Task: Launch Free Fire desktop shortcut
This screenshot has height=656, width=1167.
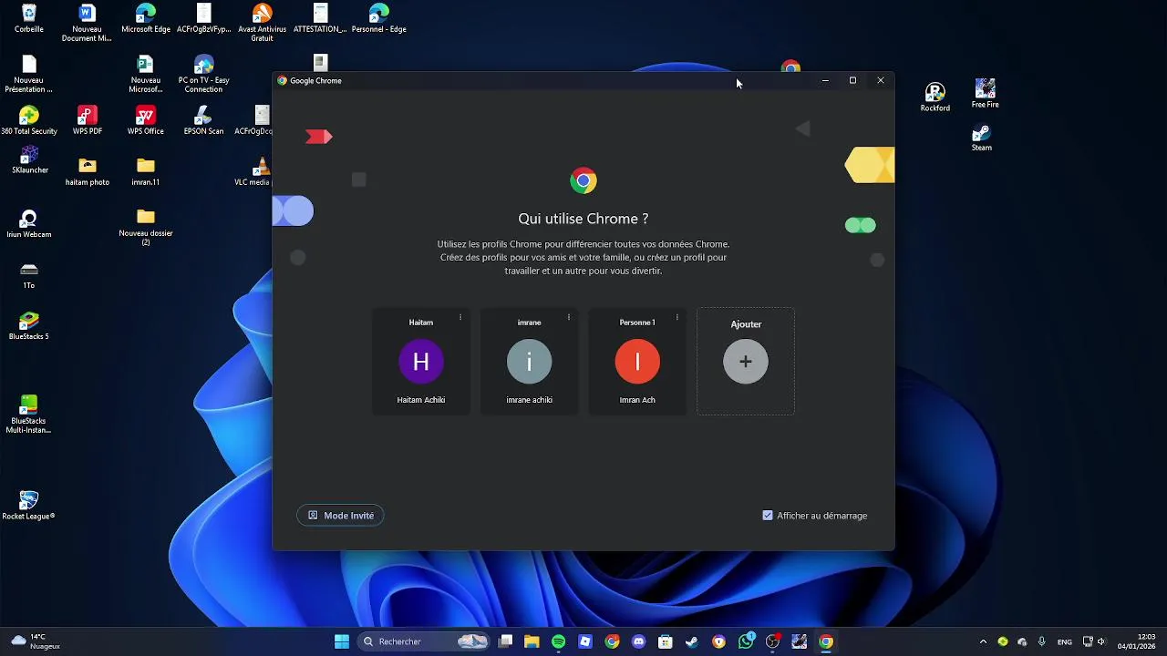Action: 985,93
